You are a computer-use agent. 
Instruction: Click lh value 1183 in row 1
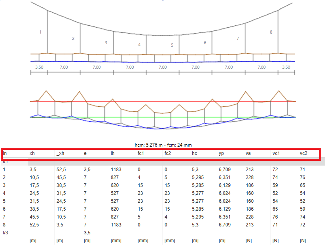pyautogui.click(x=116, y=170)
